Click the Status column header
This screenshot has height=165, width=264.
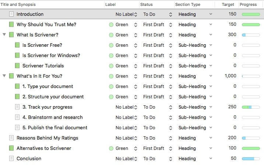click(147, 4)
